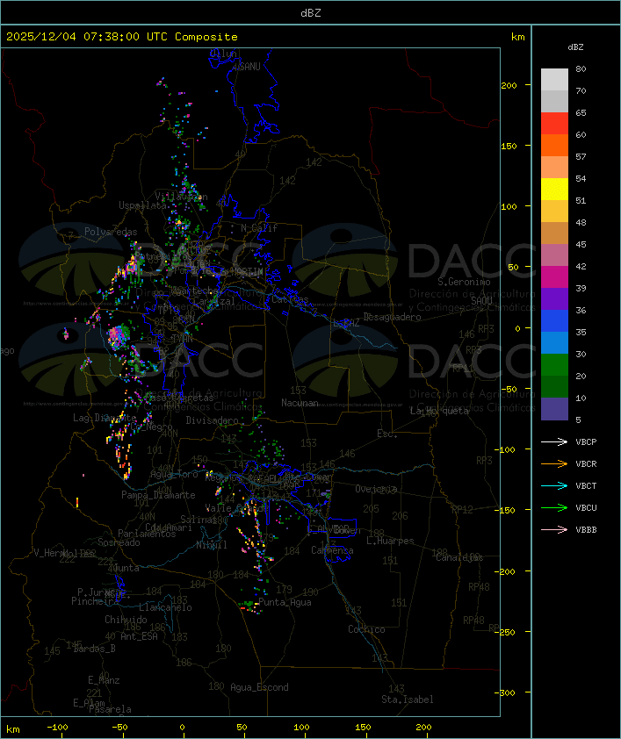This screenshot has height=739, width=621.
Task: Click the 'Polvaredas' map label
Action: click(x=111, y=232)
